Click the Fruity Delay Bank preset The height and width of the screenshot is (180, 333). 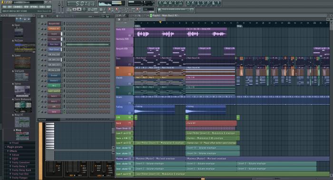tap(21, 170)
